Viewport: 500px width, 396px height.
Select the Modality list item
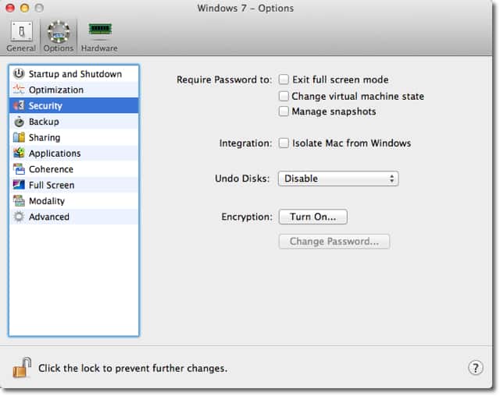[74, 201]
